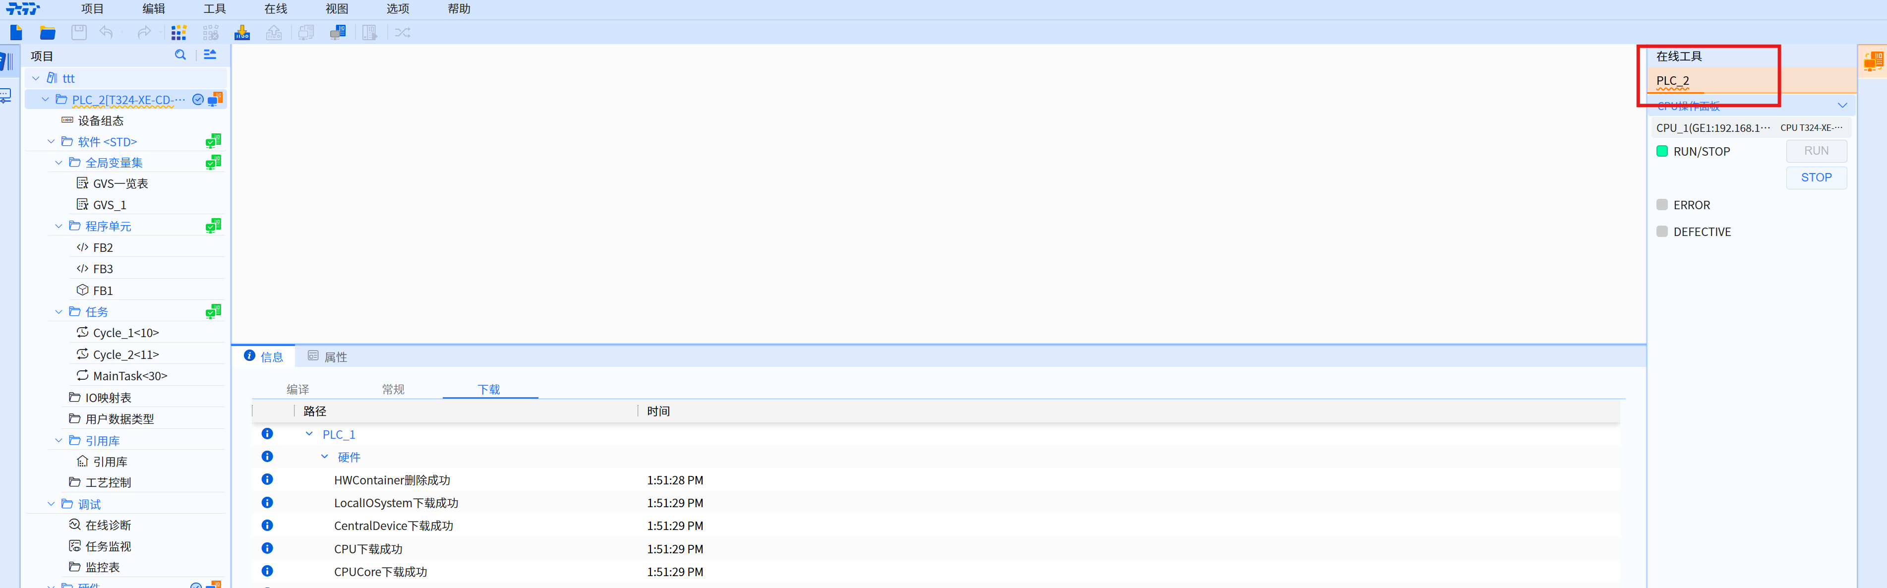Open the 在线 menu
Screen dimensions: 1887x588
pos(276,9)
